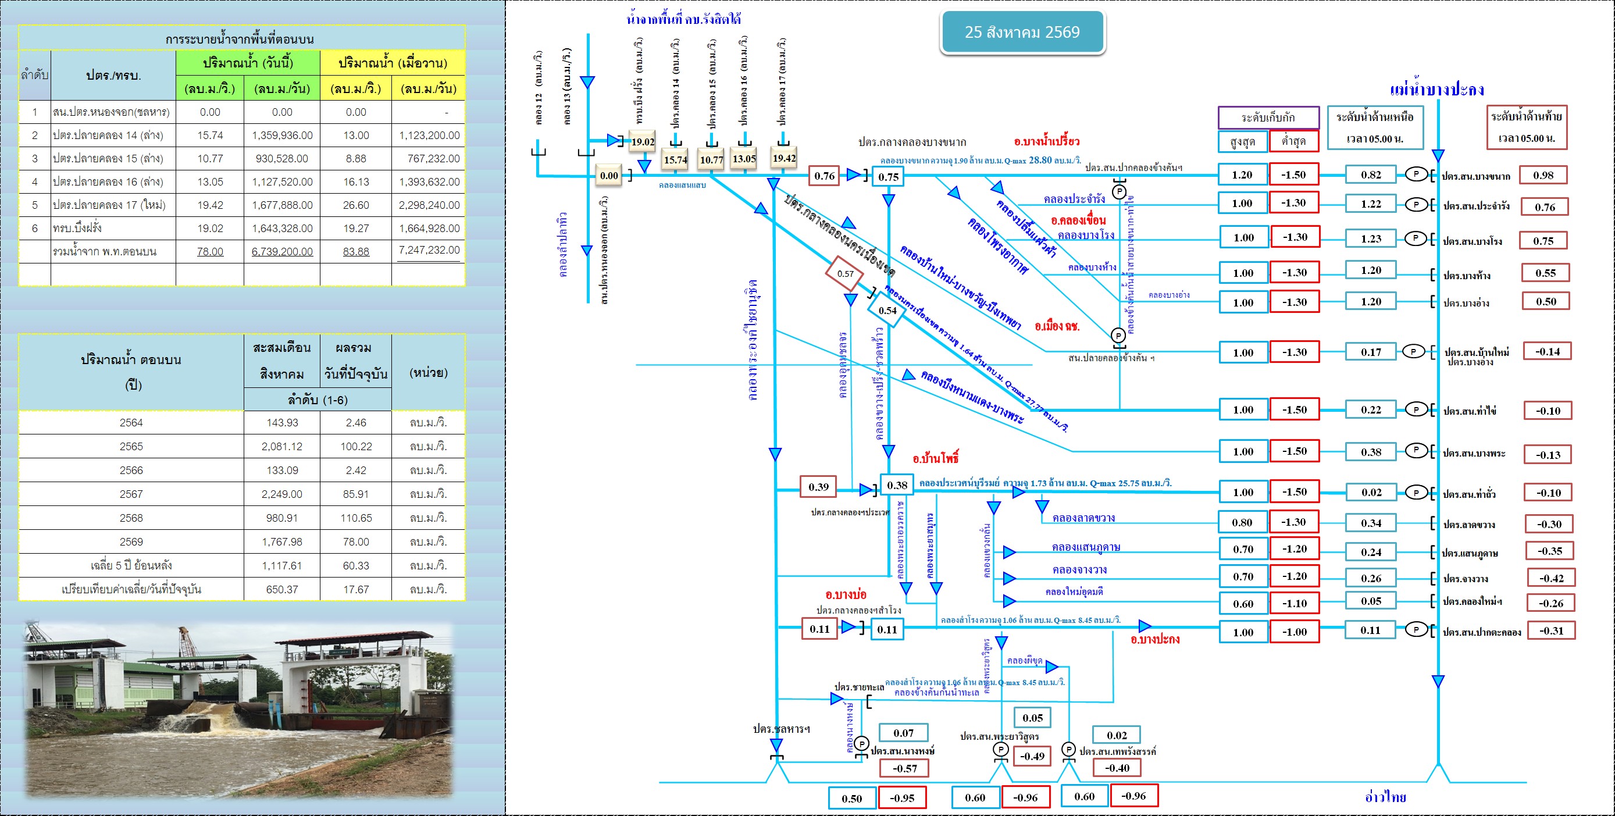Select the ระดับน้ำด้านเหนือ header box
This screenshot has width=1615, height=816.
tap(1375, 127)
